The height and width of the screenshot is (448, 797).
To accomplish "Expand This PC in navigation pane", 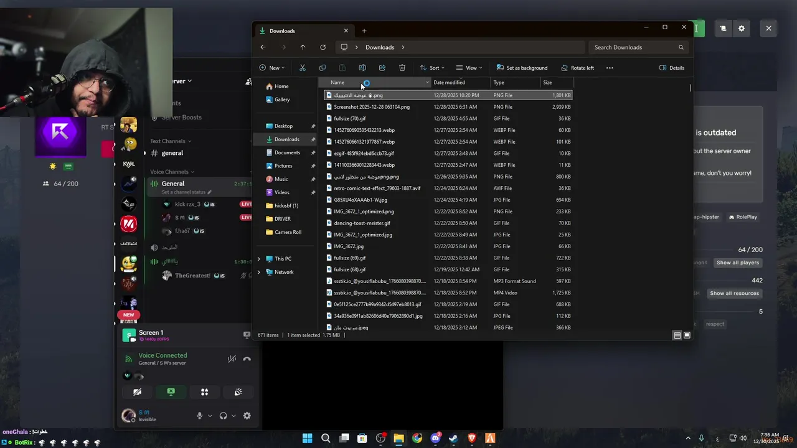I will click(x=259, y=259).
